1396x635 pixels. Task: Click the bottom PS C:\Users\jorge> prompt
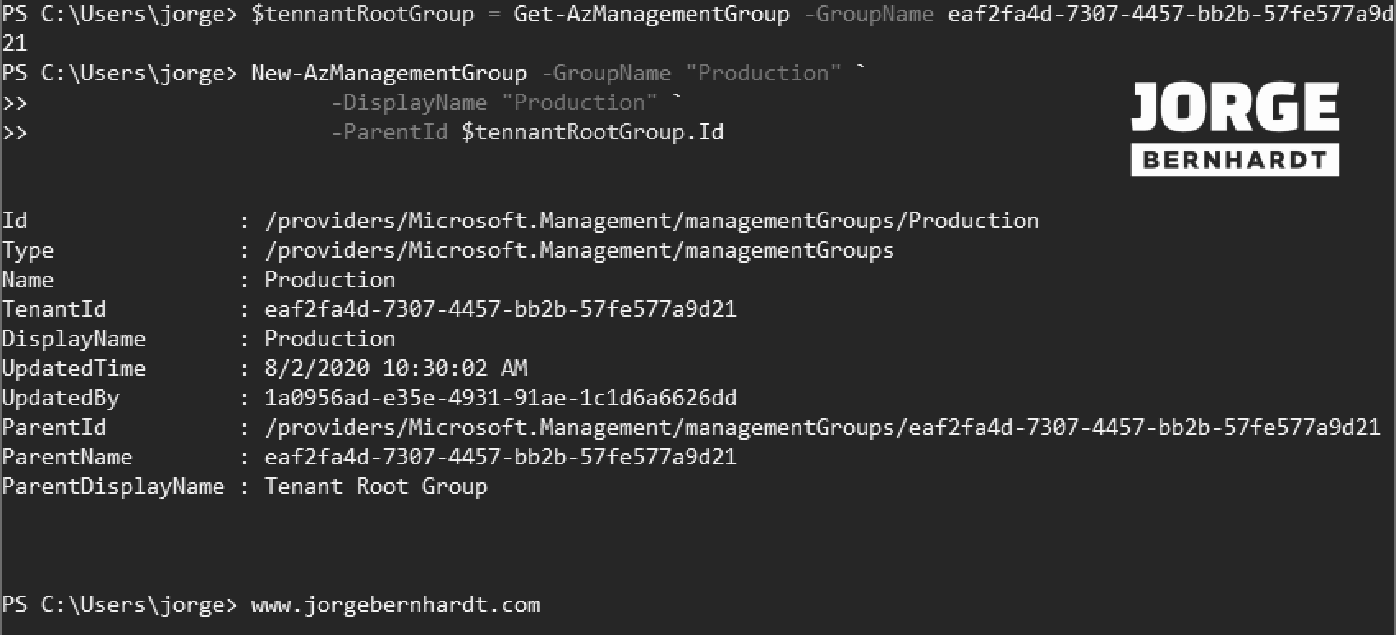pyautogui.click(x=119, y=605)
